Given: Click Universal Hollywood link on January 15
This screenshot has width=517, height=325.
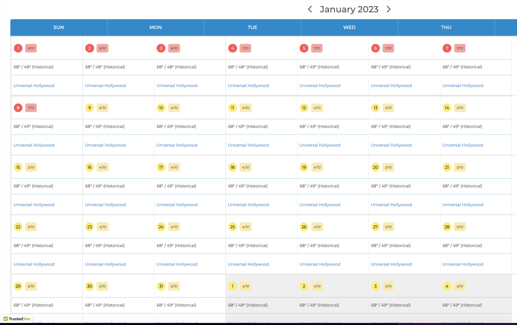Looking at the screenshot, I should [x=34, y=205].
